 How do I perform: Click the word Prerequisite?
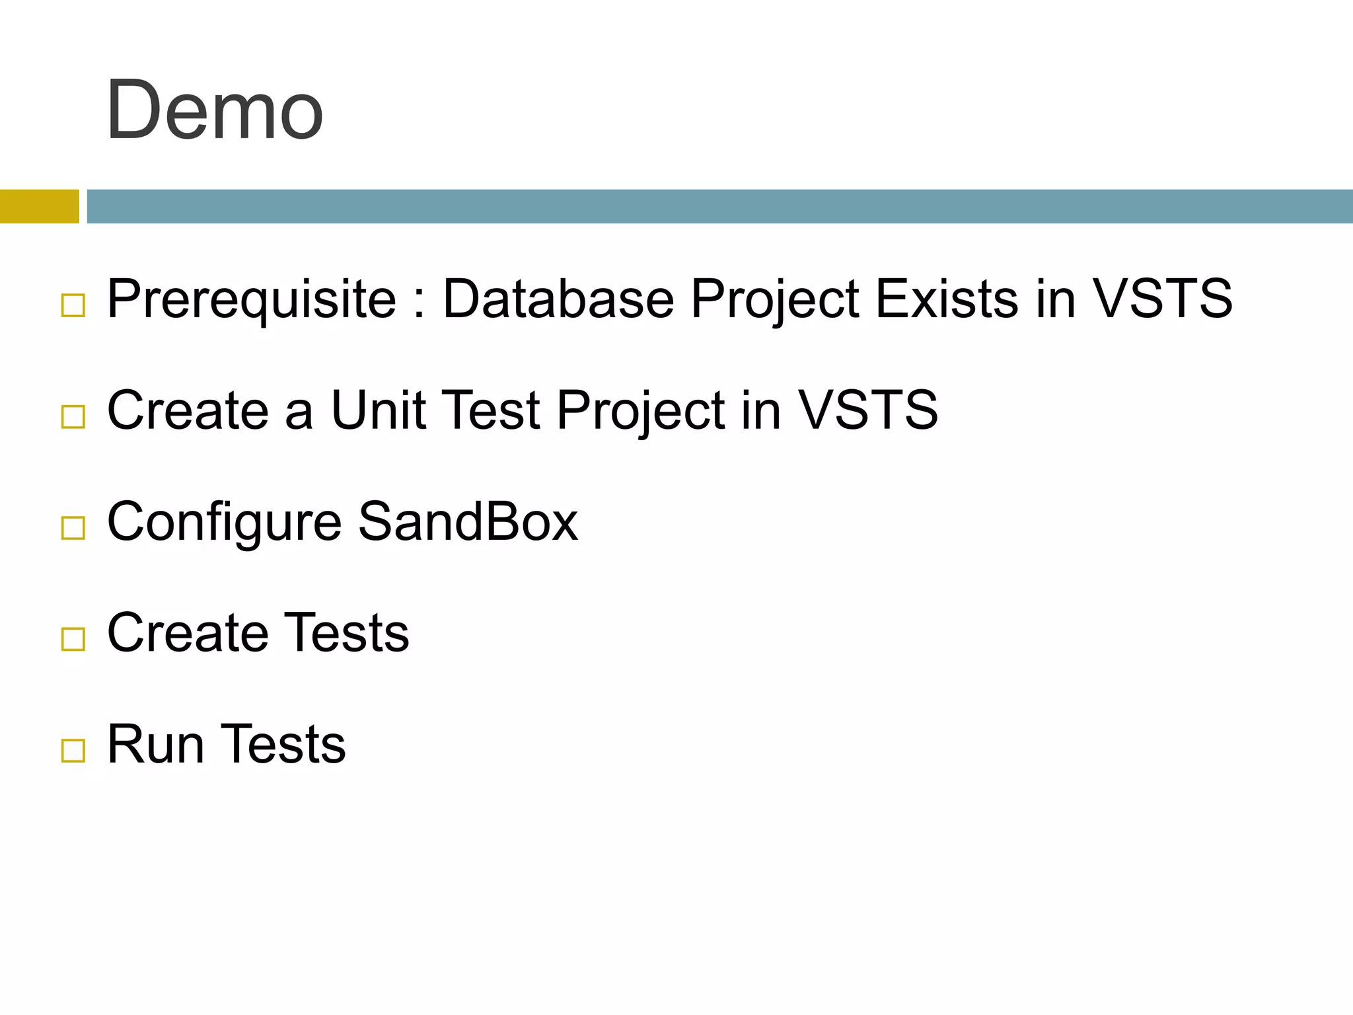point(251,299)
